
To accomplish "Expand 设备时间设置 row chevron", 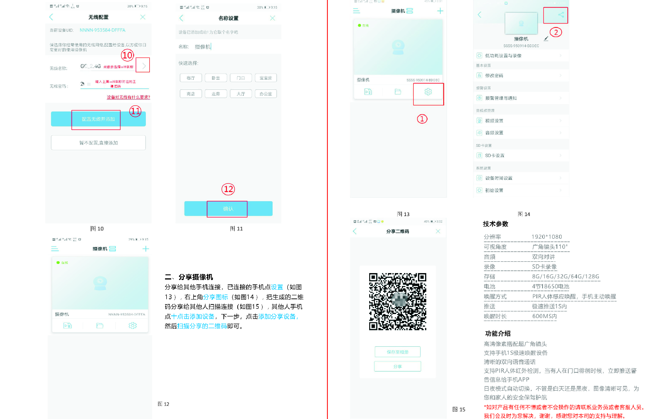I will pos(561,178).
